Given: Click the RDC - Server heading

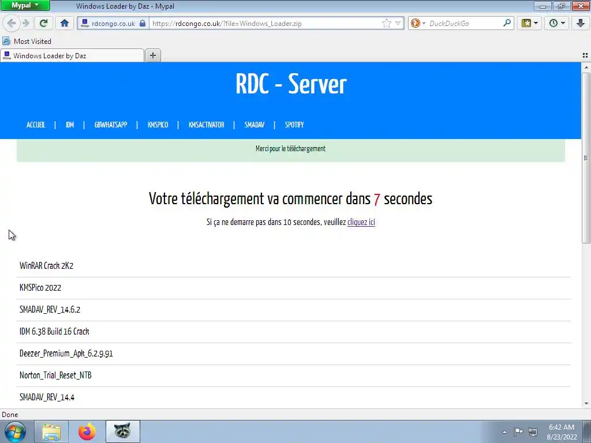Looking at the screenshot, I should click(291, 84).
